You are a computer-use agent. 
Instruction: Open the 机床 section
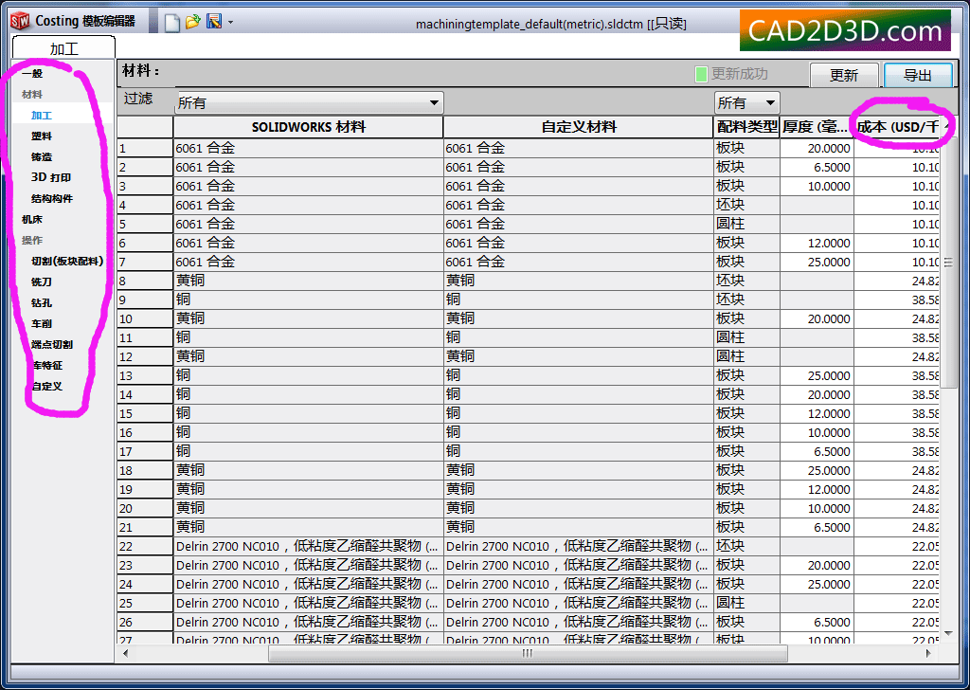(x=32, y=220)
